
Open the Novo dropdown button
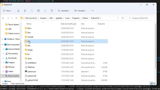(x=8, y=10)
